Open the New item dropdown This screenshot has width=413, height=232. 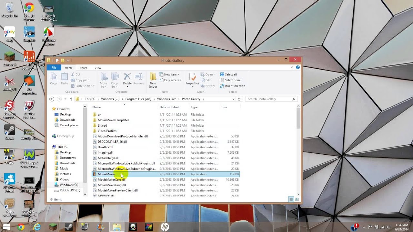tap(169, 74)
